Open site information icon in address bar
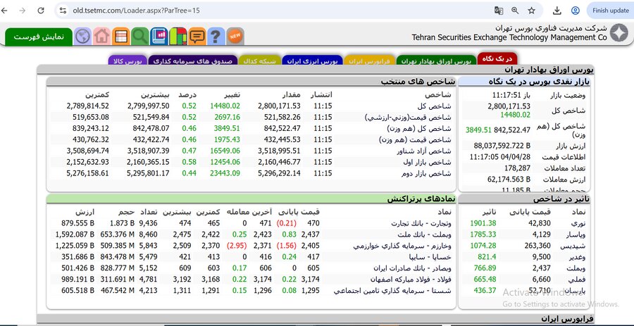 (63, 11)
